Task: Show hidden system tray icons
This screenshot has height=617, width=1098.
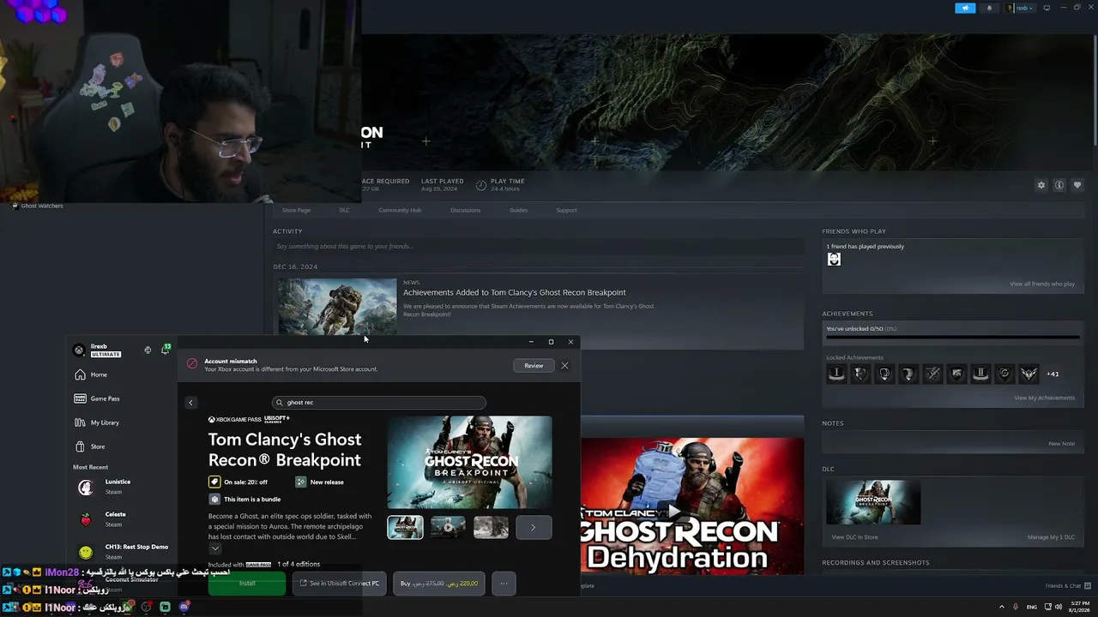Action: pos(1000,607)
